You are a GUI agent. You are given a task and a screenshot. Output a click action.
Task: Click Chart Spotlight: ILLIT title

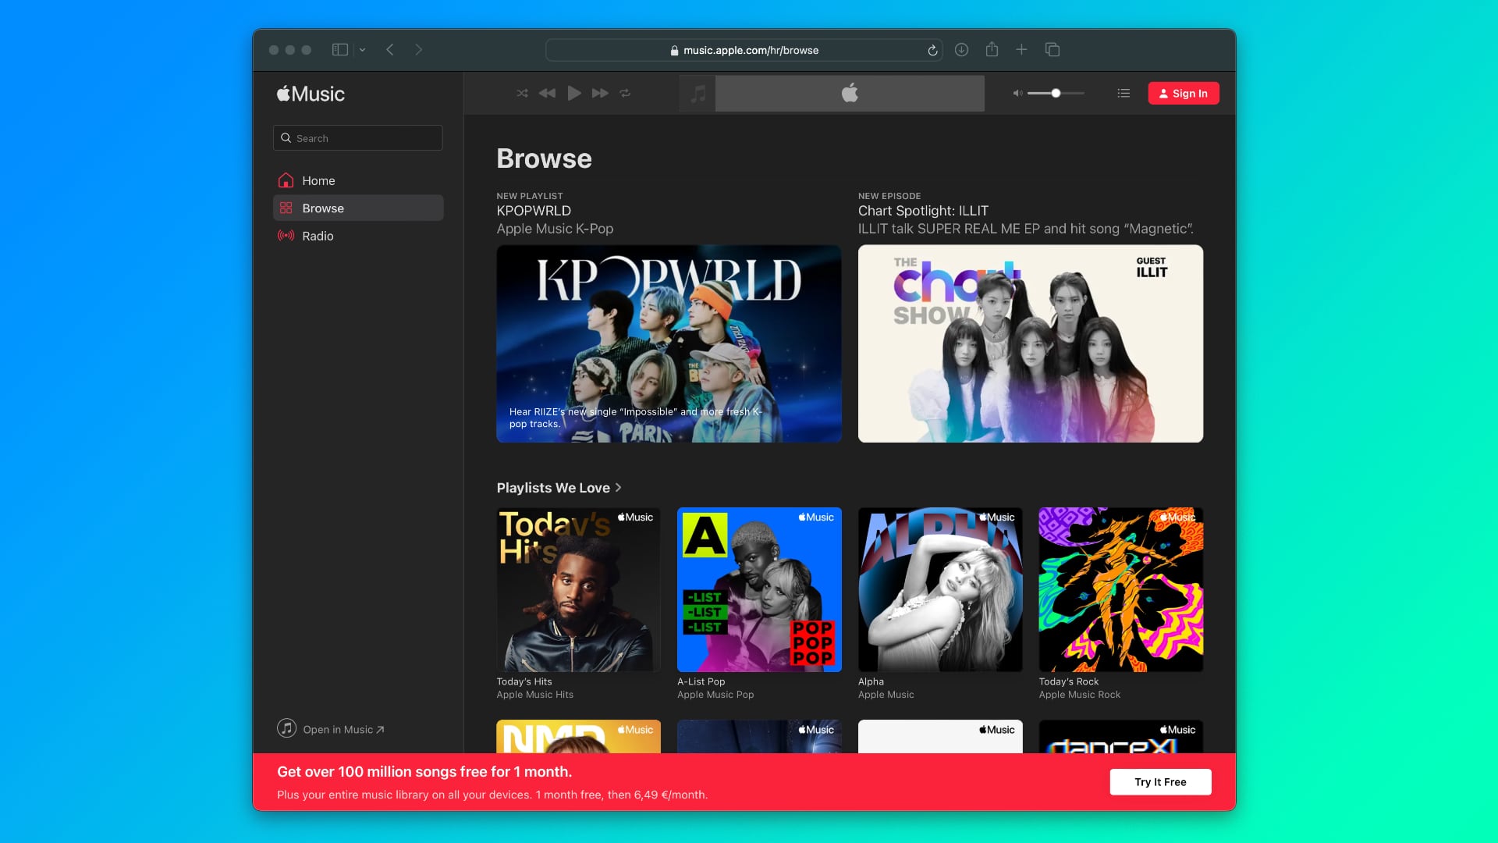(923, 211)
